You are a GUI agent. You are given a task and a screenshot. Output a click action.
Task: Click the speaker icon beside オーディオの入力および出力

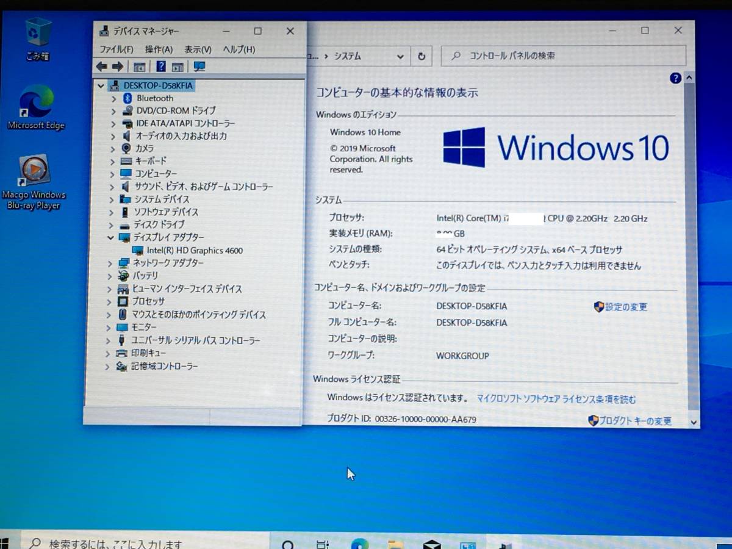coord(126,136)
